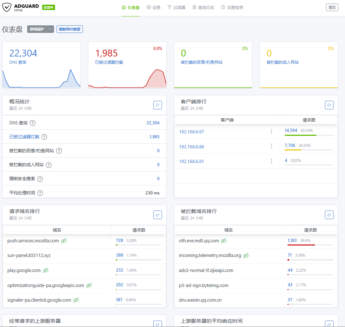
Task: Open the 过滤器 menu
Action: (176, 8)
